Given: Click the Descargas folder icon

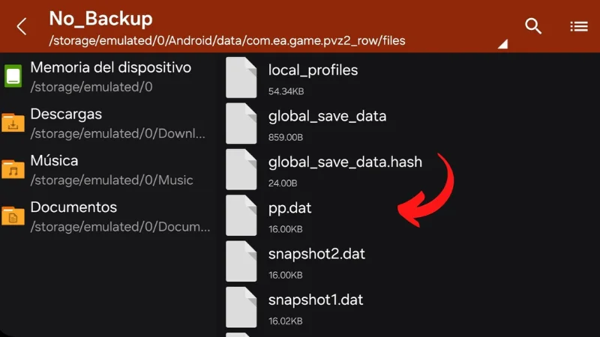Looking at the screenshot, I should pos(13,123).
